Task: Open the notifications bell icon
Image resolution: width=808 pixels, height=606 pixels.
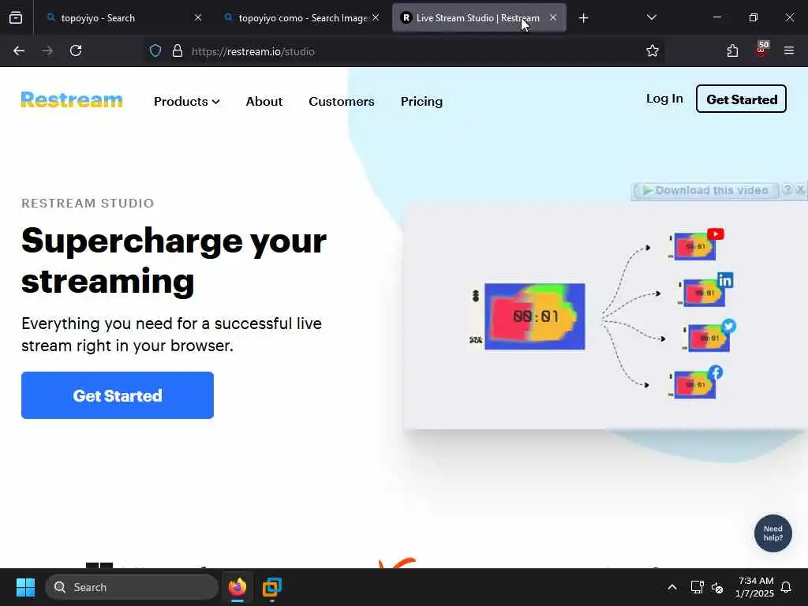Action: tap(787, 587)
